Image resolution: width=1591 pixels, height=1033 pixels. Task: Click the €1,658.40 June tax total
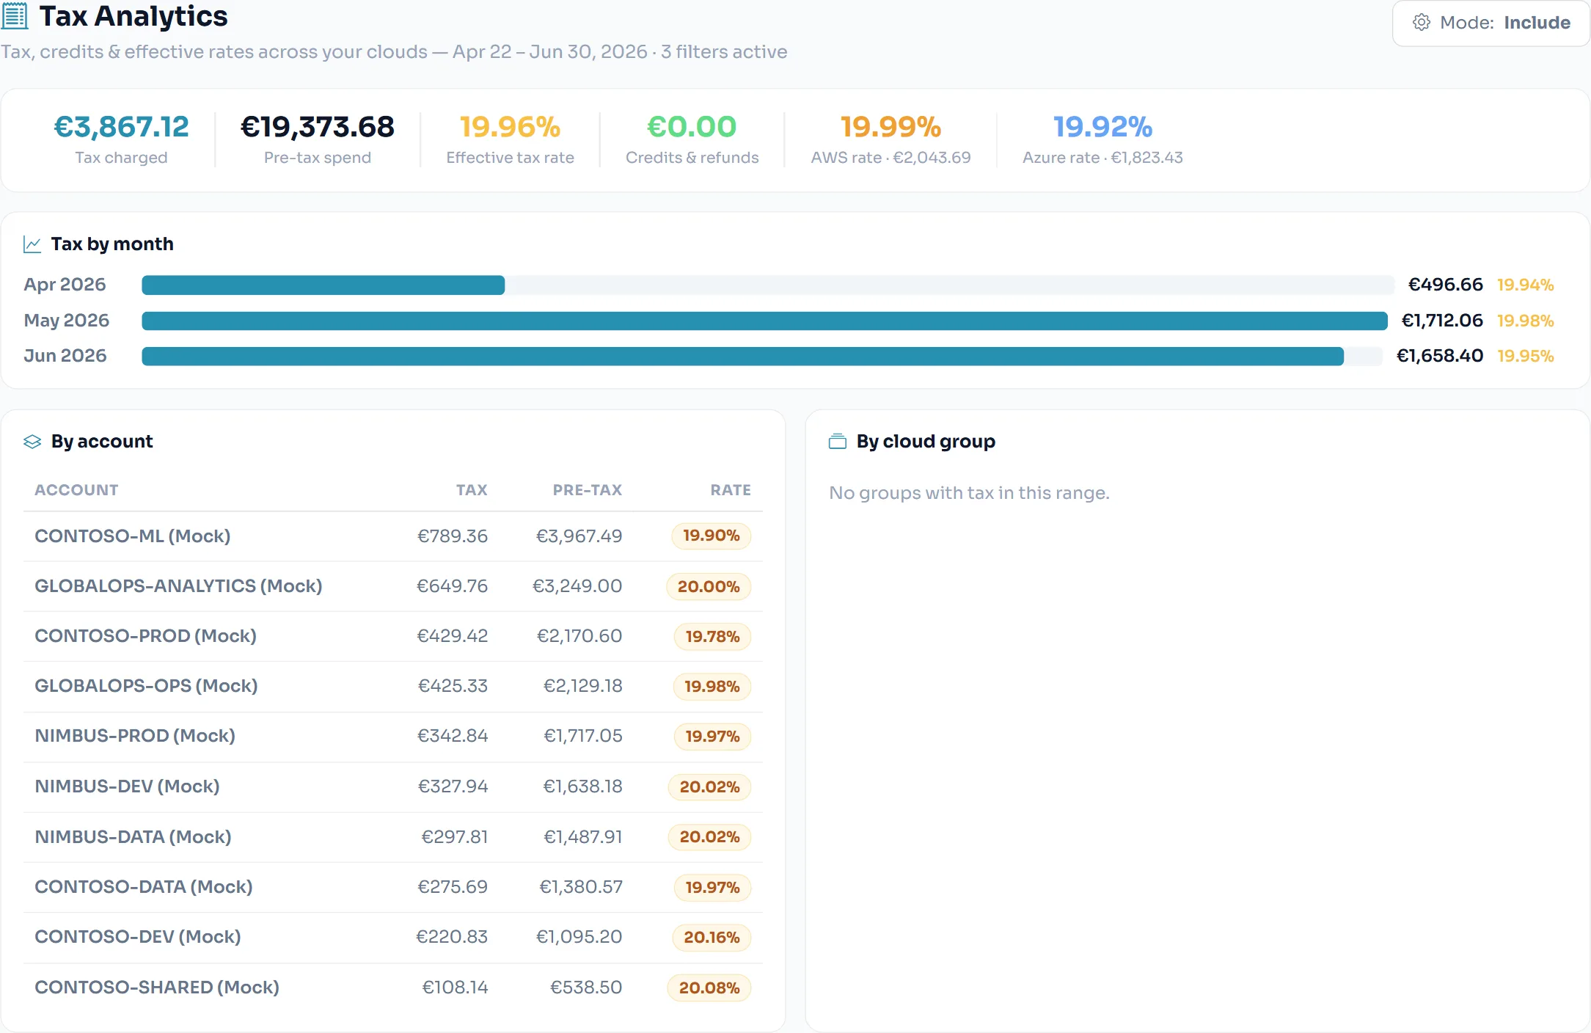click(1439, 356)
